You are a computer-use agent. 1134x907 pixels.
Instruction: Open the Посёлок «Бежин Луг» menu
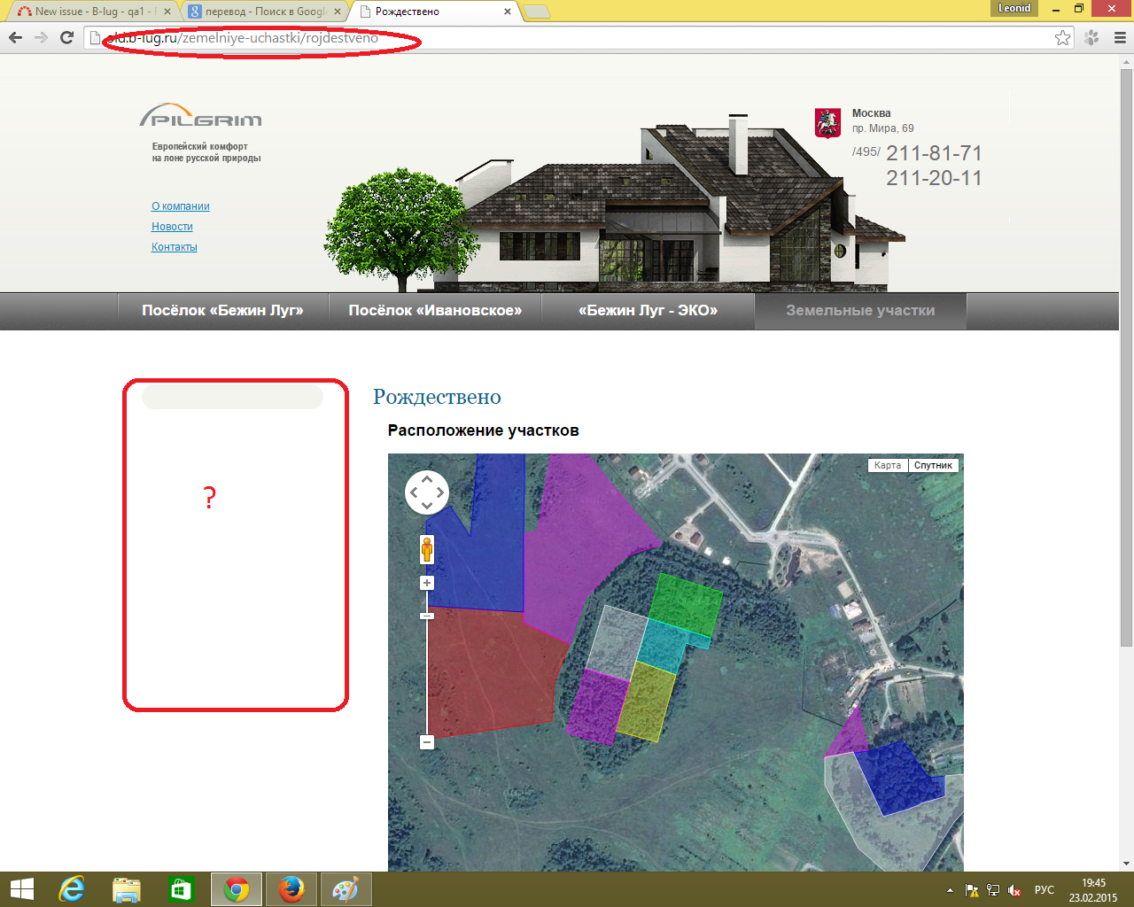click(x=222, y=311)
